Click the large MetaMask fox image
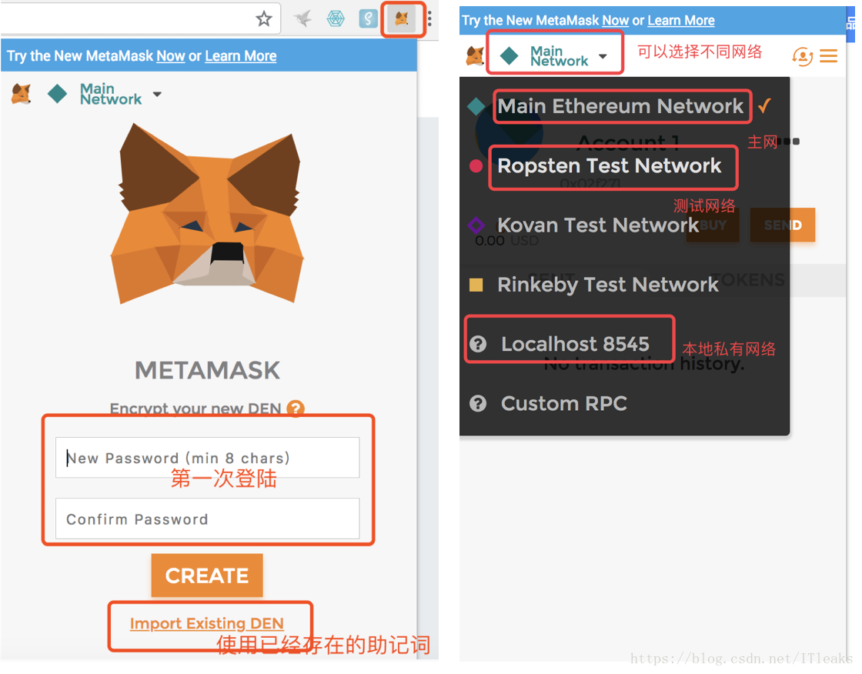Image resolution: width=862 pixels, height=674 pixels. 207,213
